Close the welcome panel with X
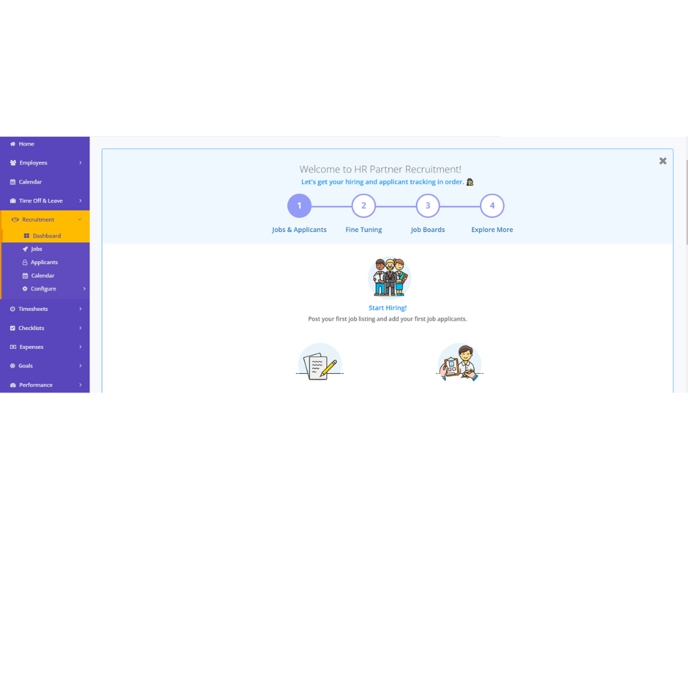The height and width of the screenshot is (688, 688). pyautogui.click(x=663, y=161)
